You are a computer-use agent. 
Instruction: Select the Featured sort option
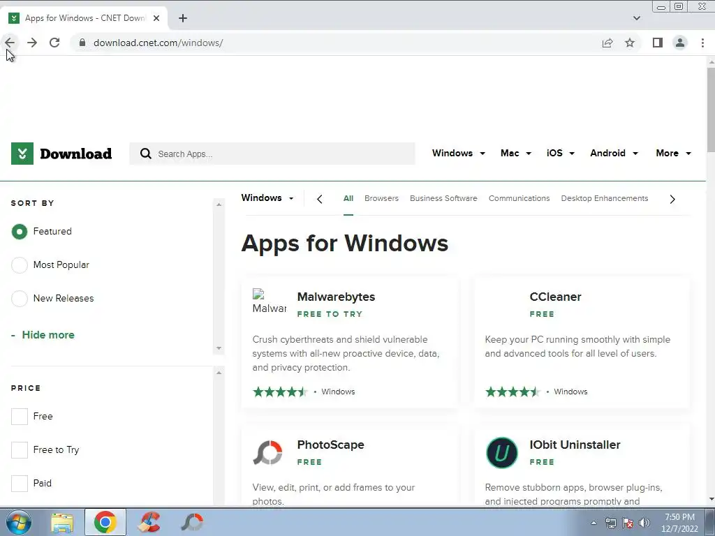tap(19, 232)
